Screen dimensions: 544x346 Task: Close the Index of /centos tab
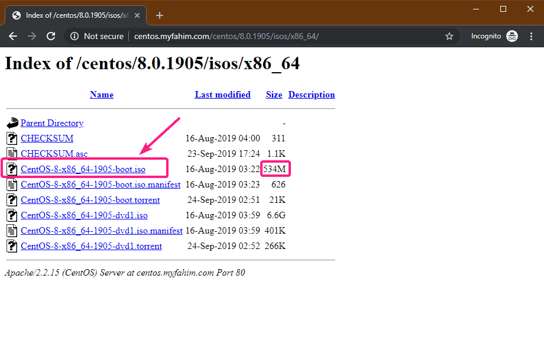(x=140, y=15)
